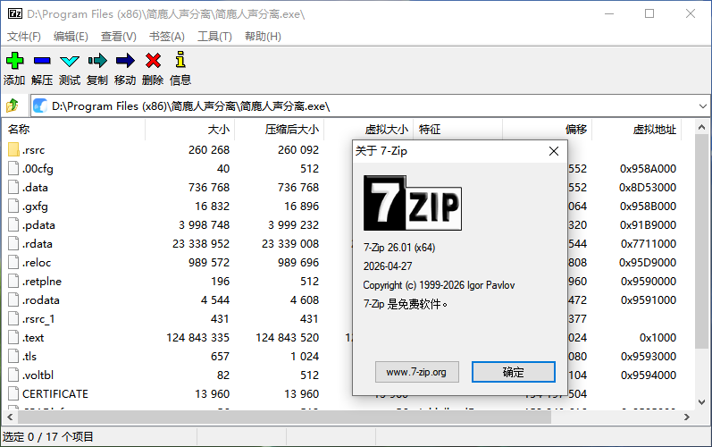Viewport: 712px width, 447px height.
Task: Click the file icon of .00cfg
Action: point(13,169)
